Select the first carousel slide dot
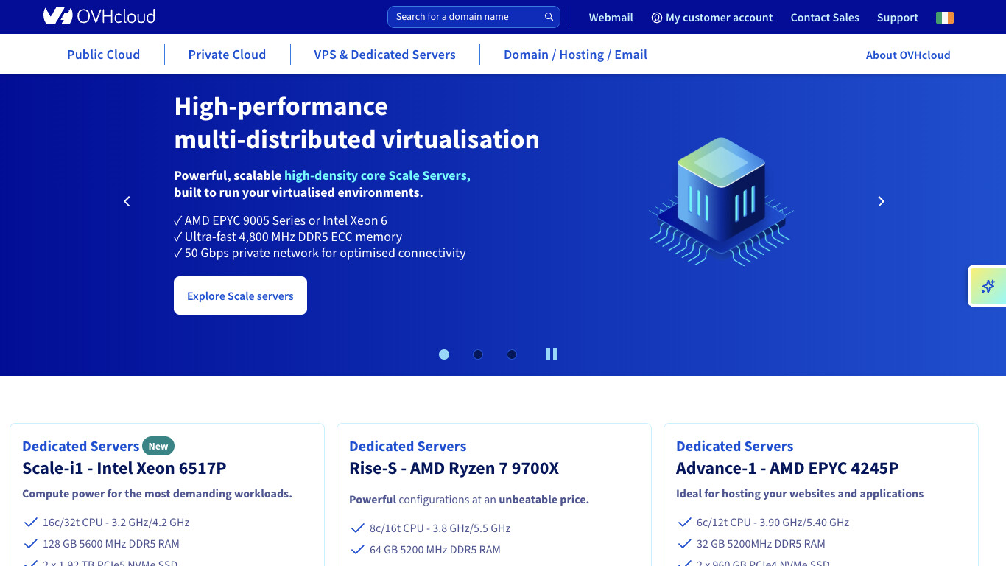 [444, 354]
